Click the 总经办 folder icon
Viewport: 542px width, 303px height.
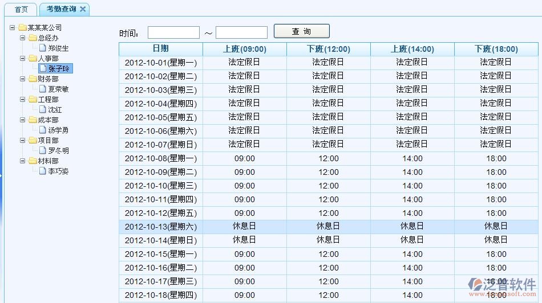[x=33, y=38]
